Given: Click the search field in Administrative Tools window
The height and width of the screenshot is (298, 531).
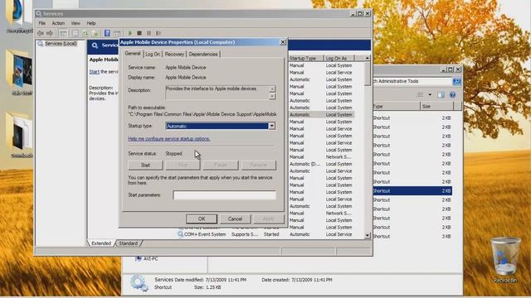Looking at the screenshot, I should point(412,81).
